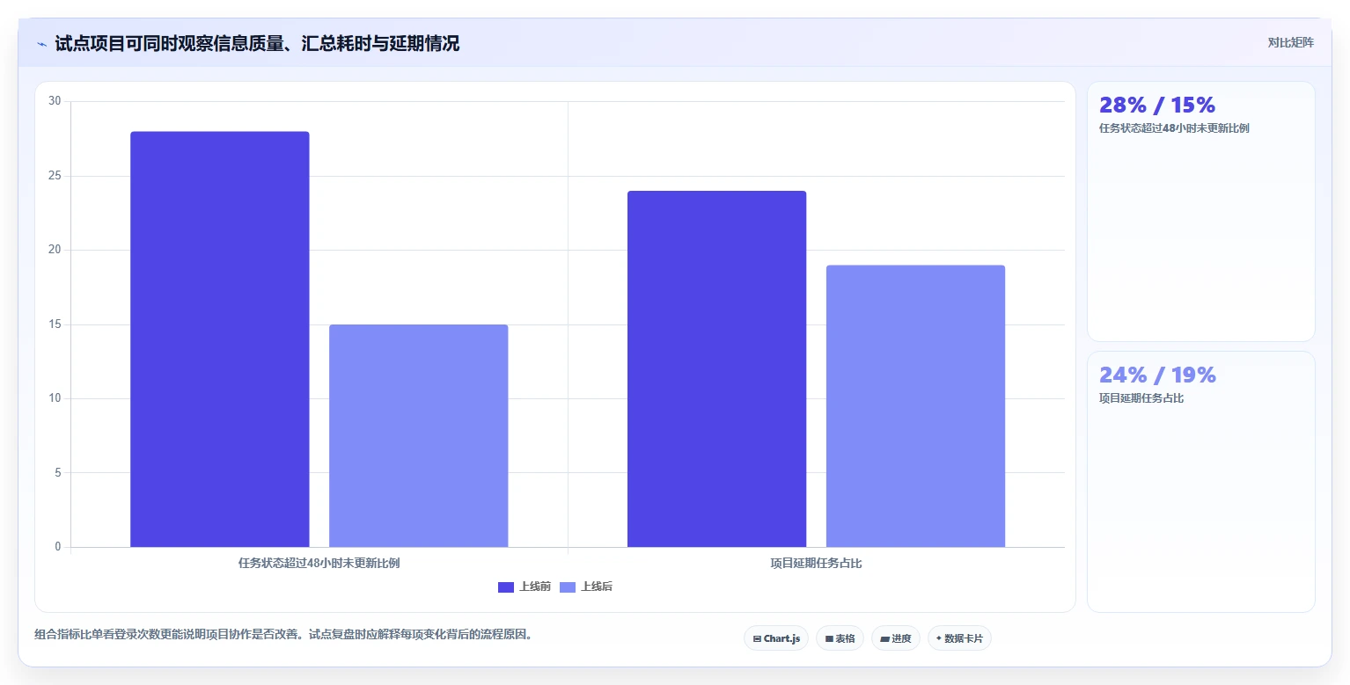Click the 上线后 bar for 任务状态超过48小时未更新比例
Screen dimensions: 1350x685
click(x=419, y=436)
